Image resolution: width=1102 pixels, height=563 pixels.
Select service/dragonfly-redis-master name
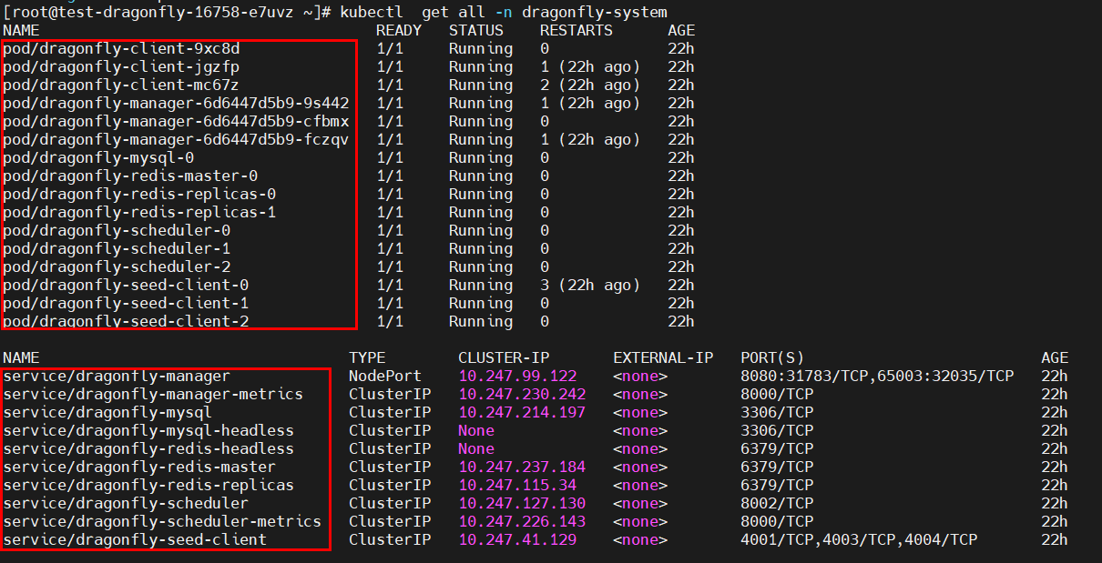coord(139,467)
